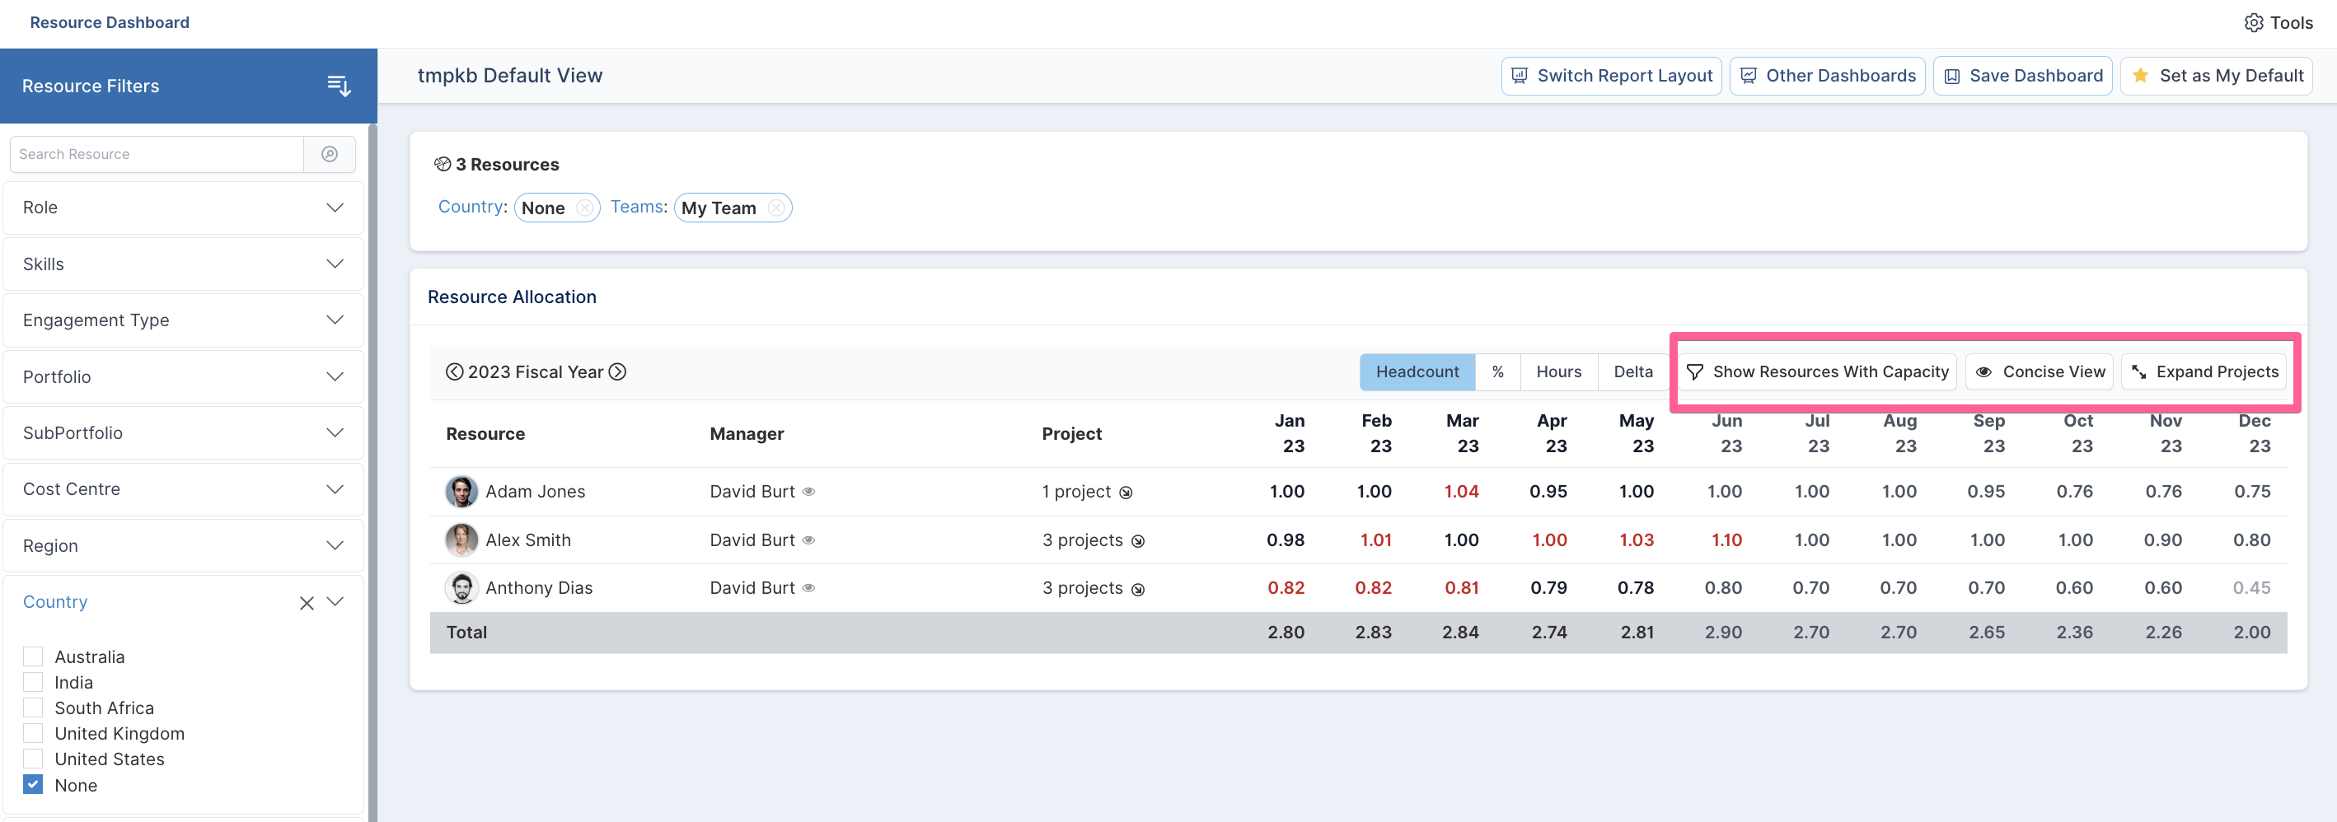Screen dimensions: 2337x822
Task: Click the Search Resource input field
Action: tap(156, 154)
